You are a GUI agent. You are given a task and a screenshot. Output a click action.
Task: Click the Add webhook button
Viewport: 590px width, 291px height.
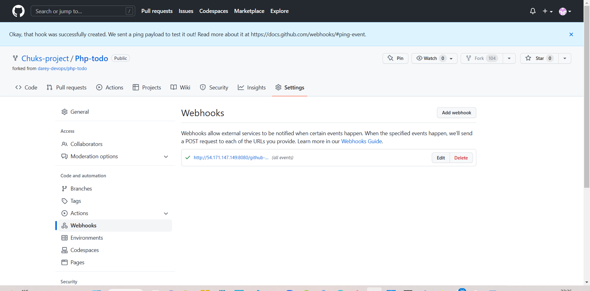[x=457, y=113]
